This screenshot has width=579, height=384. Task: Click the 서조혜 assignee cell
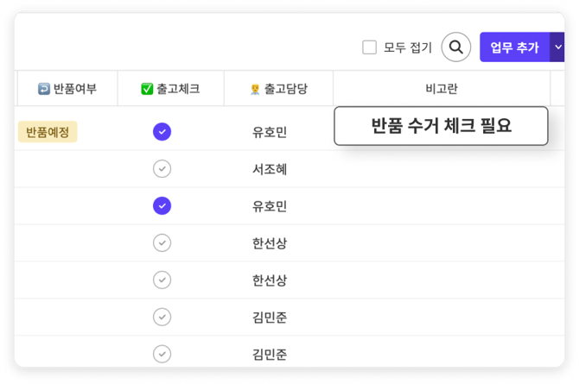pyautogui.click(x=270, y=169)
